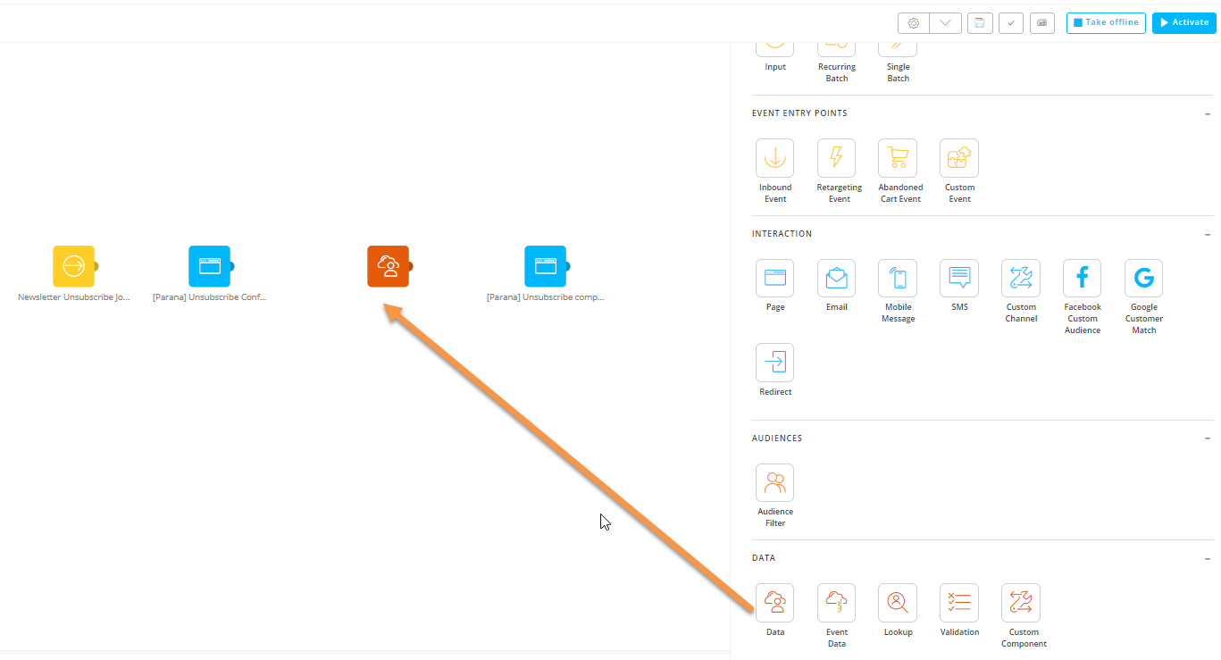Save the journey with the floppy disk icon
The image size is (1221, 660).
[980, 23]
